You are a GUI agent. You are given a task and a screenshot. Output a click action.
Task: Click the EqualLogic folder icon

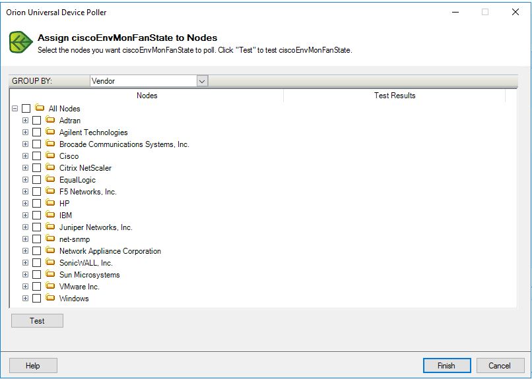tap(50, 179)
